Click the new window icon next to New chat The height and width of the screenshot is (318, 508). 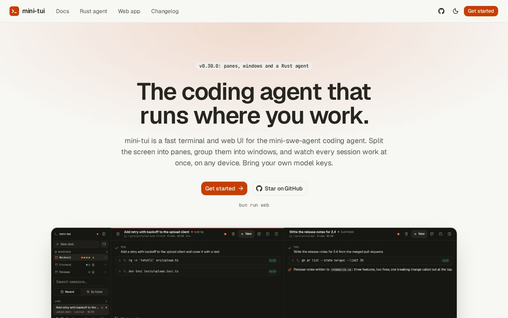104,244
